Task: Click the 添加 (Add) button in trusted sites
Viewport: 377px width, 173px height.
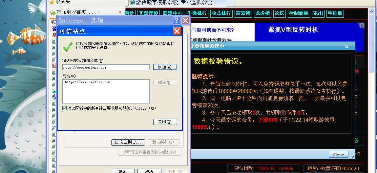Action: click(x=165, y=67)
